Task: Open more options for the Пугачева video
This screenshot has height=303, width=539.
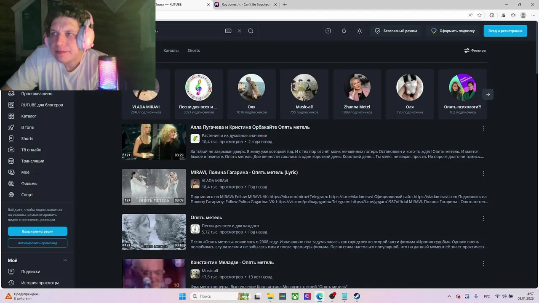Action: click(x=483, y=128)
